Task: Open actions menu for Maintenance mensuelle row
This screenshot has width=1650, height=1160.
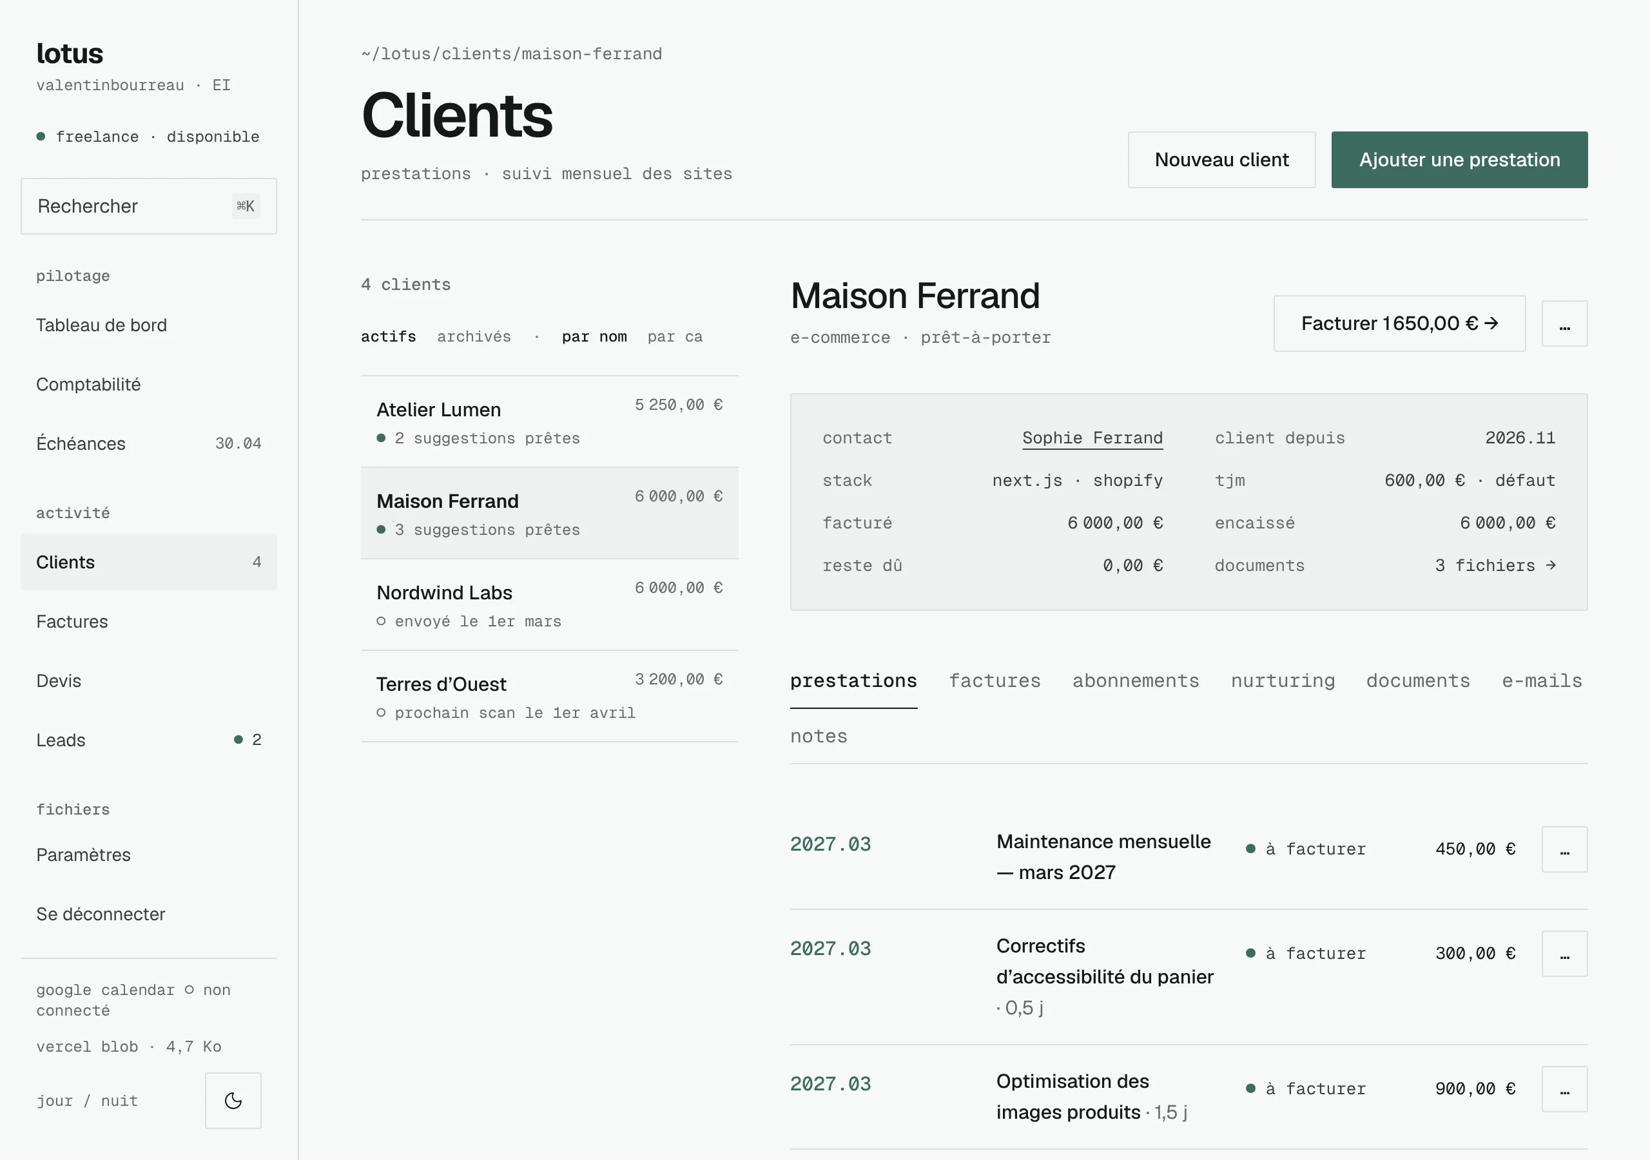Action: point(1564,849)
